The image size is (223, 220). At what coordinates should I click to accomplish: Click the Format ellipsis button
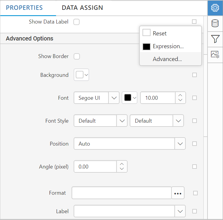point(178,193)
